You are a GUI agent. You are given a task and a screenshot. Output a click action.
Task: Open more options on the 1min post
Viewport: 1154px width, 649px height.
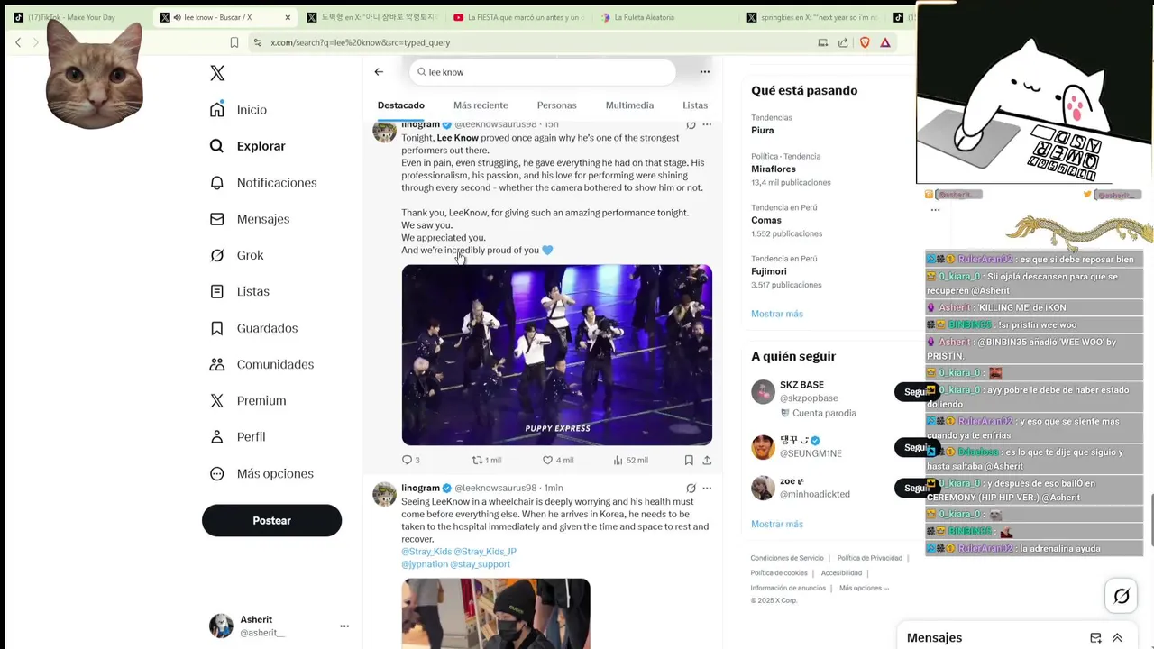[707, 488]
